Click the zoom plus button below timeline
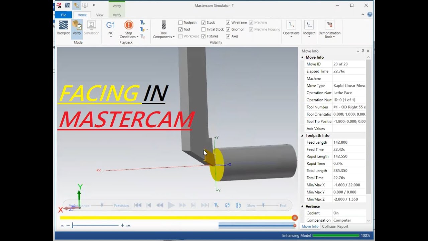Image resolution: width=428 pixels, height=241 pixels. [122, 225]
